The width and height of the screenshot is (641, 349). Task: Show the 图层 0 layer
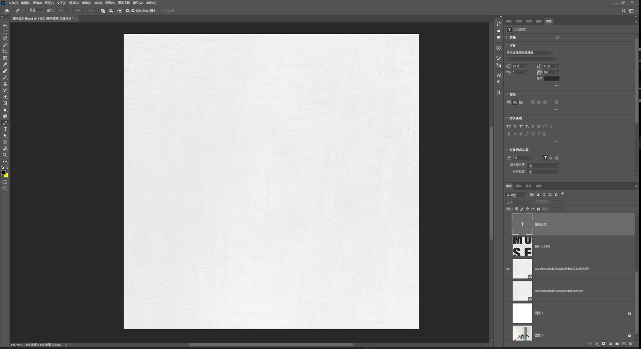(x=508, y=335)
